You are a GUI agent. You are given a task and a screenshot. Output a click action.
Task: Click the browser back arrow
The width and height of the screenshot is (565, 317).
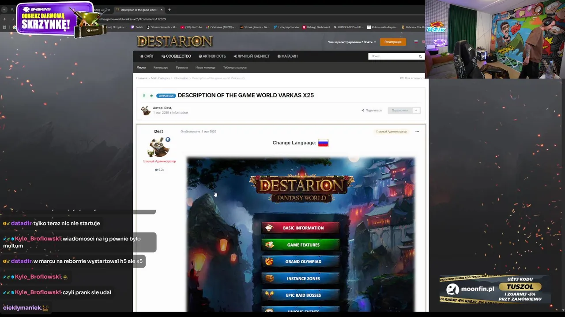pyautogui.click(x=4, y=19)
